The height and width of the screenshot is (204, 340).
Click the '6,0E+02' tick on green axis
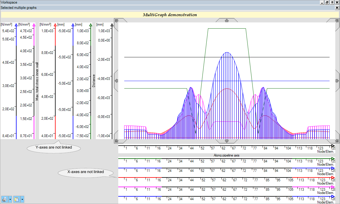[x=83, y=55]
